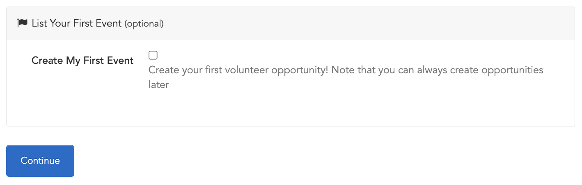Click the word 'Event' in the bold label

click(120, 61)
